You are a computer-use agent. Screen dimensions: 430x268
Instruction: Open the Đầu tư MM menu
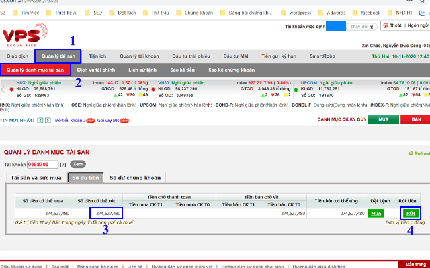[x=236, y=56]
